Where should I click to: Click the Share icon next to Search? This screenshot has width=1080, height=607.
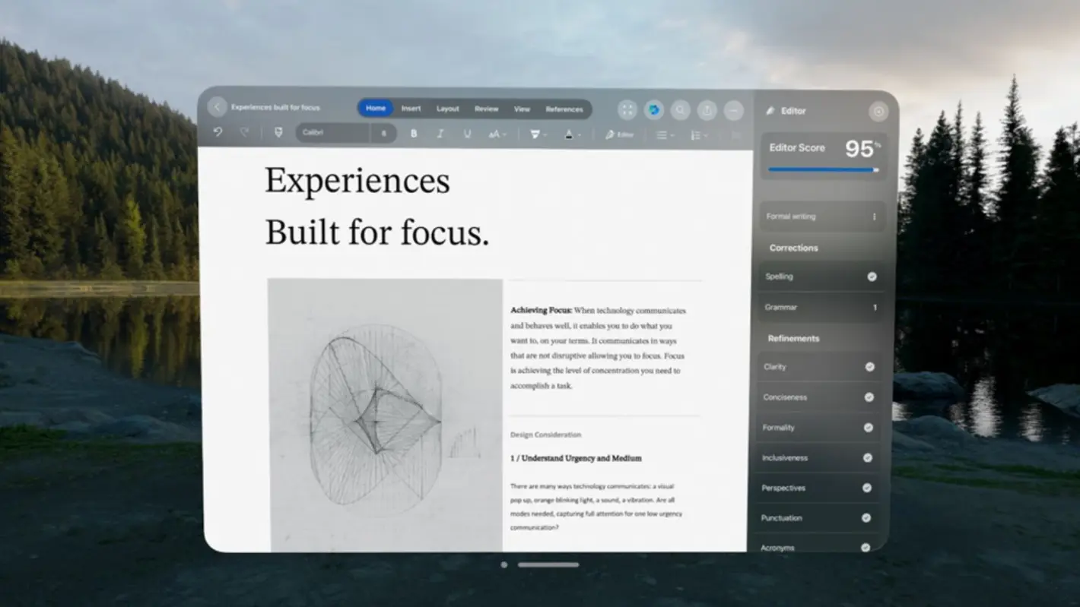707,110
